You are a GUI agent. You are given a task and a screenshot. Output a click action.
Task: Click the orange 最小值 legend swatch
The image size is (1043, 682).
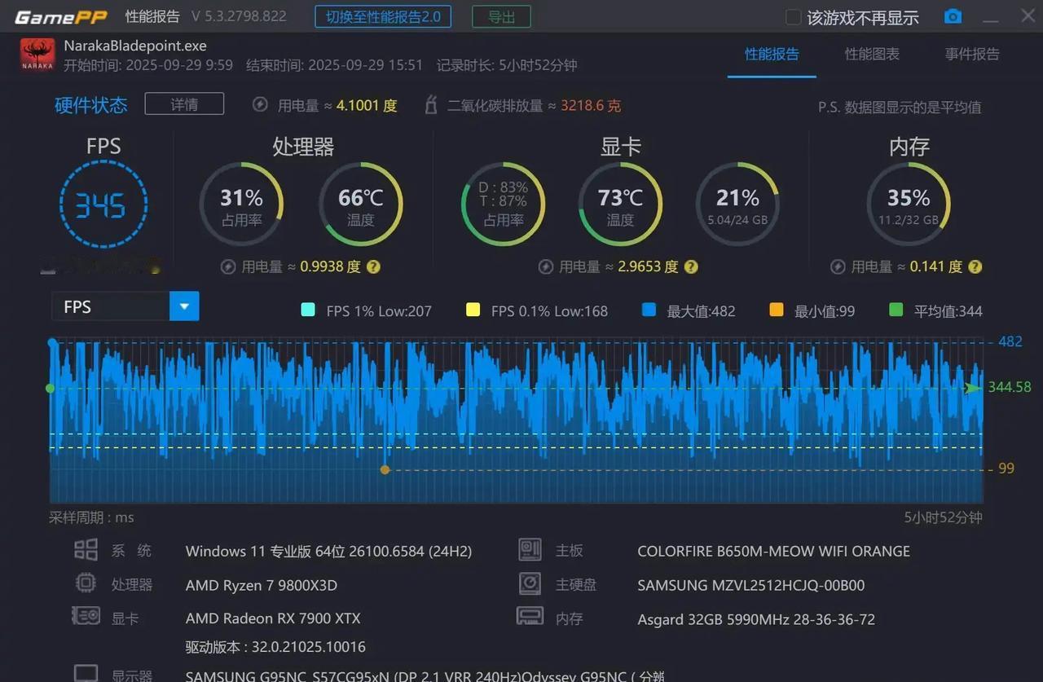tap(776, 310)
